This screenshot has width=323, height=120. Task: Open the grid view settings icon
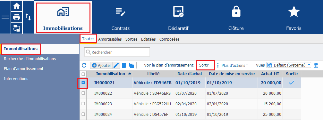click(x=316, y=65)
